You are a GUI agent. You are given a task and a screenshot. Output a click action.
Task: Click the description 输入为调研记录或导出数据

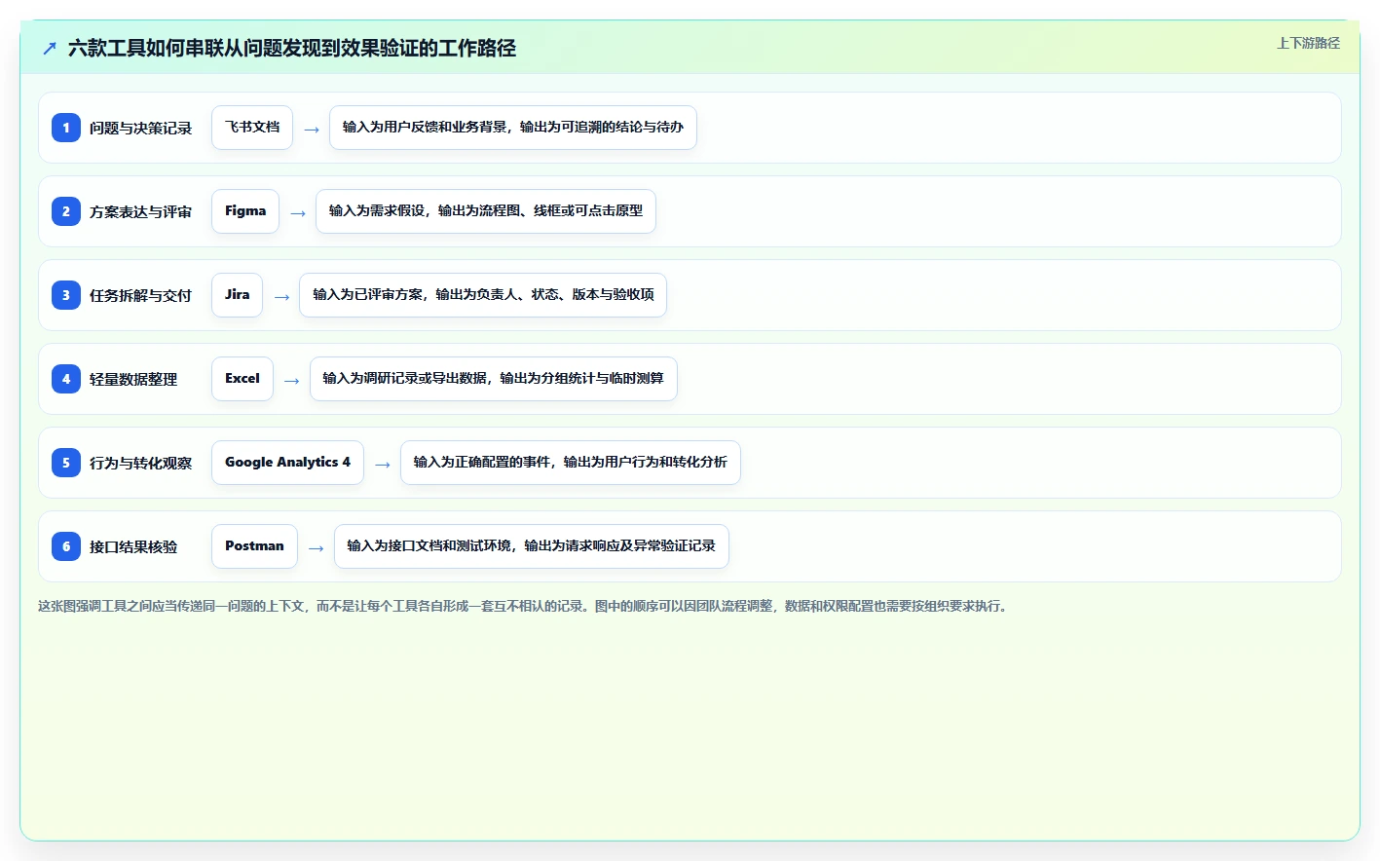click(x=494, y=379)
